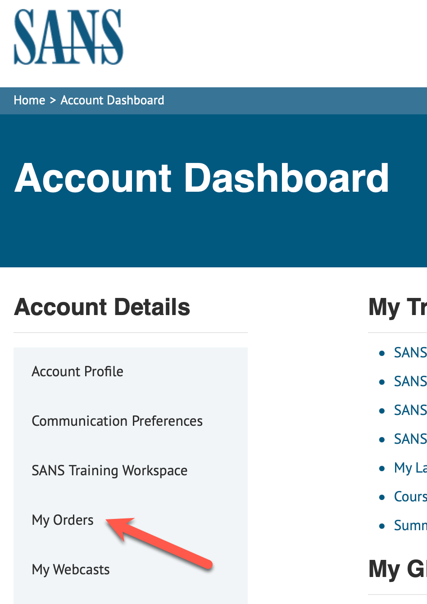The width and height of the screenshot is (427, 604).
Task: Open the "Cours…" link
Action: tap(410, 497)
